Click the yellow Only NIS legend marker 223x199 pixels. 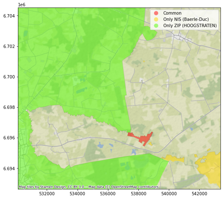click(x=156, y=19)
